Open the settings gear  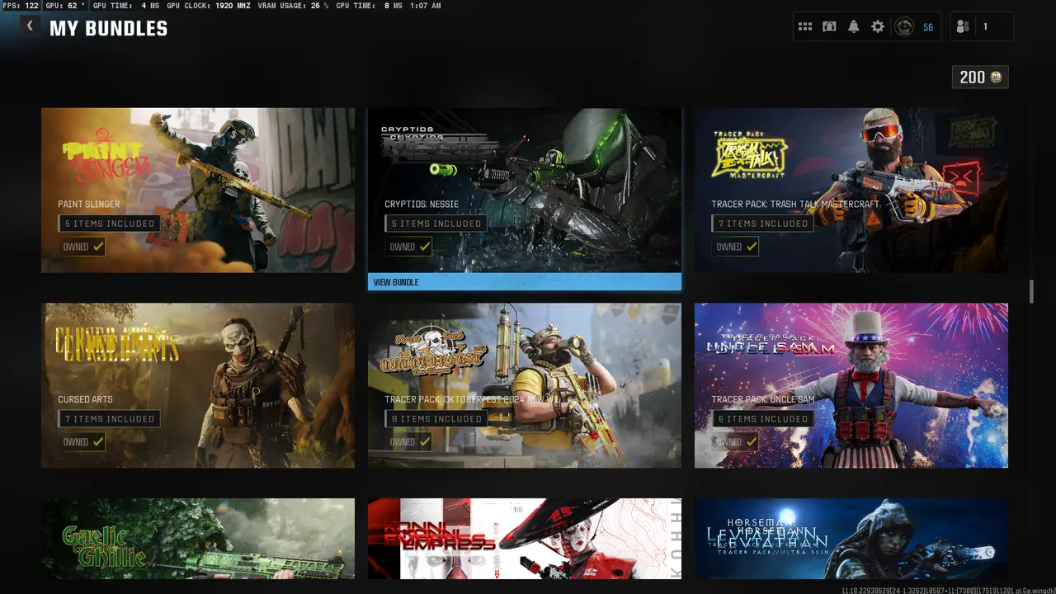(878, 27)
